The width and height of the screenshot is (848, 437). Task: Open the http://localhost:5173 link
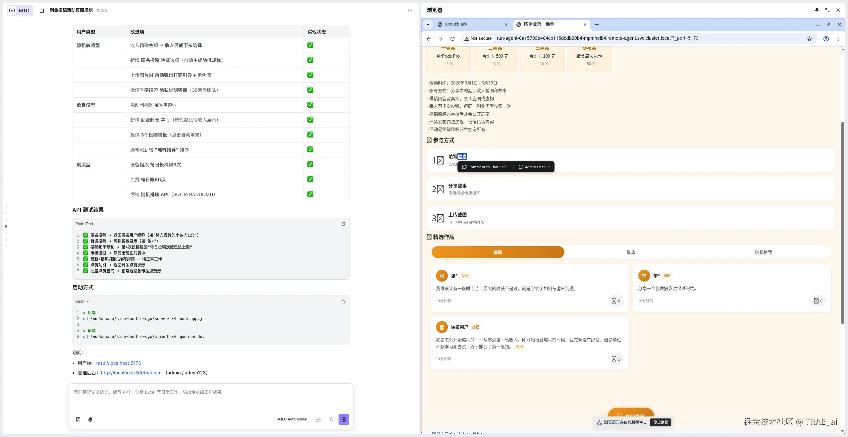point(119,363)
